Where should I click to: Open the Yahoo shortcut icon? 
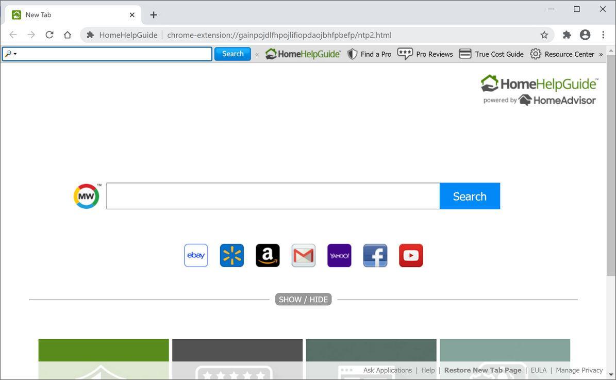[339, 255]
